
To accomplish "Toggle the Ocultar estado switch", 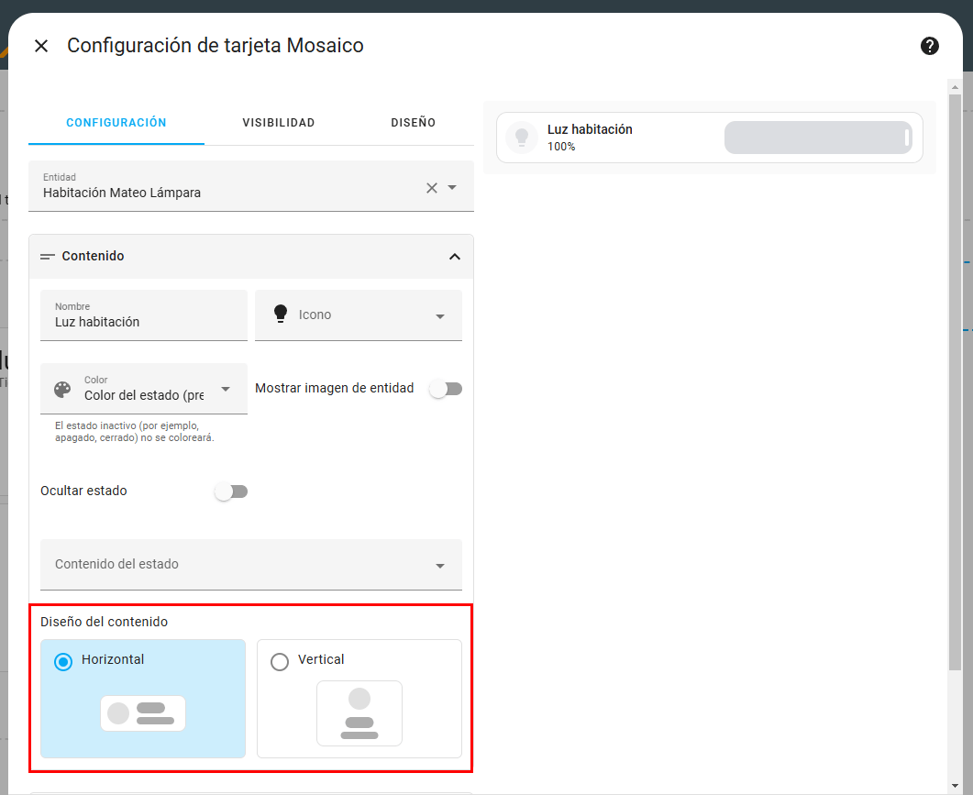I will [231, 491].
